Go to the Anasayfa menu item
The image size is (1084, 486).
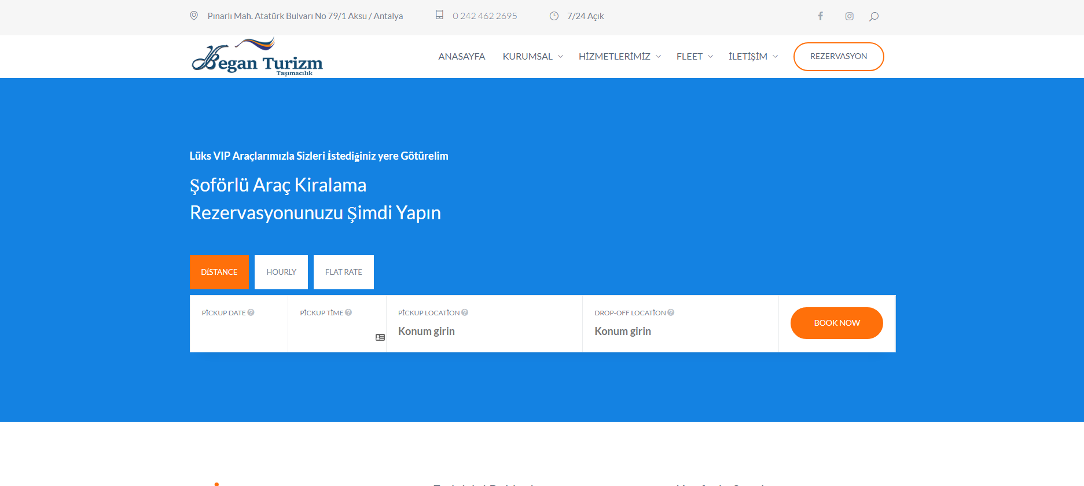click(x=461, y=57)
